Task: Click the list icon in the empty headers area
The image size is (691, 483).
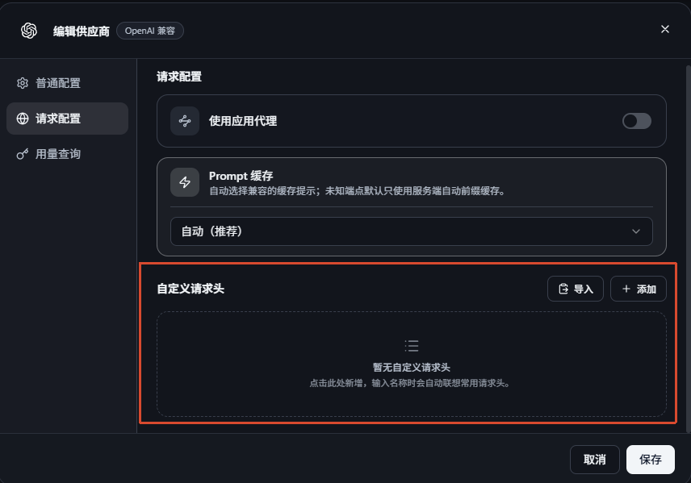Action: point(412,346)
